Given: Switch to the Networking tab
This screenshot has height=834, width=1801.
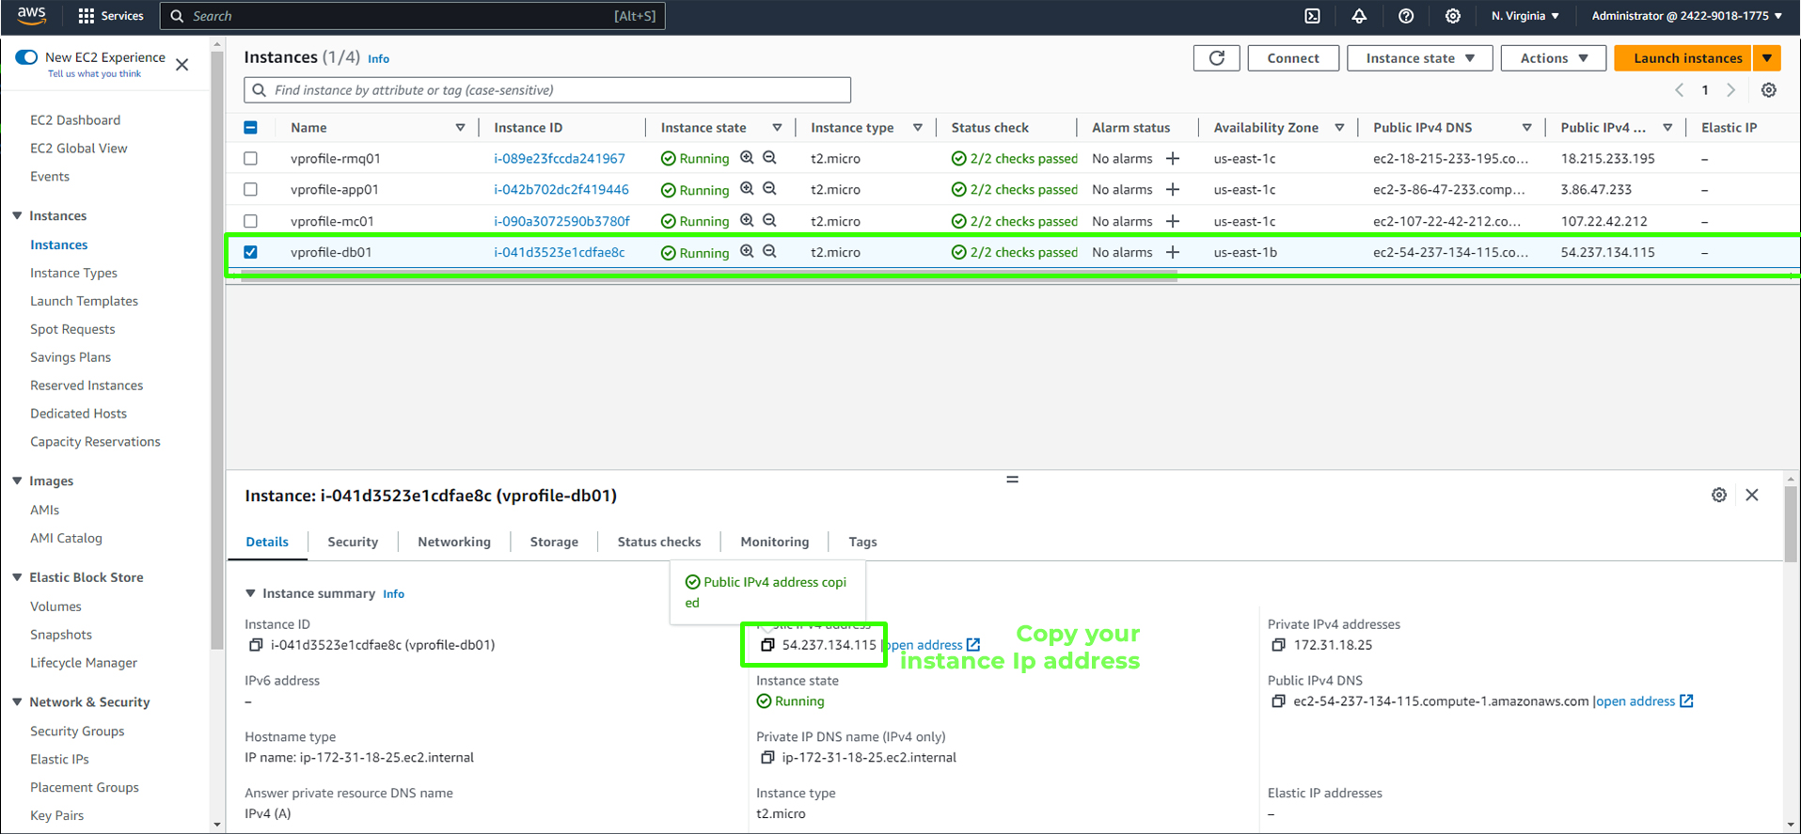Looking at the screenshot, I should [454, 542].
